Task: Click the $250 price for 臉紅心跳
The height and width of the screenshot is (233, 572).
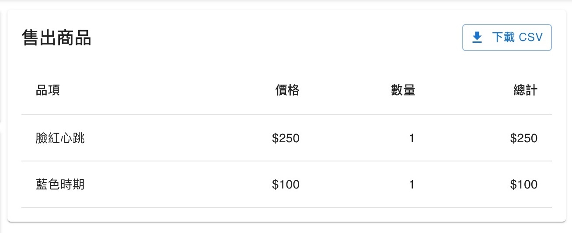Action: [x=286, y=138]
